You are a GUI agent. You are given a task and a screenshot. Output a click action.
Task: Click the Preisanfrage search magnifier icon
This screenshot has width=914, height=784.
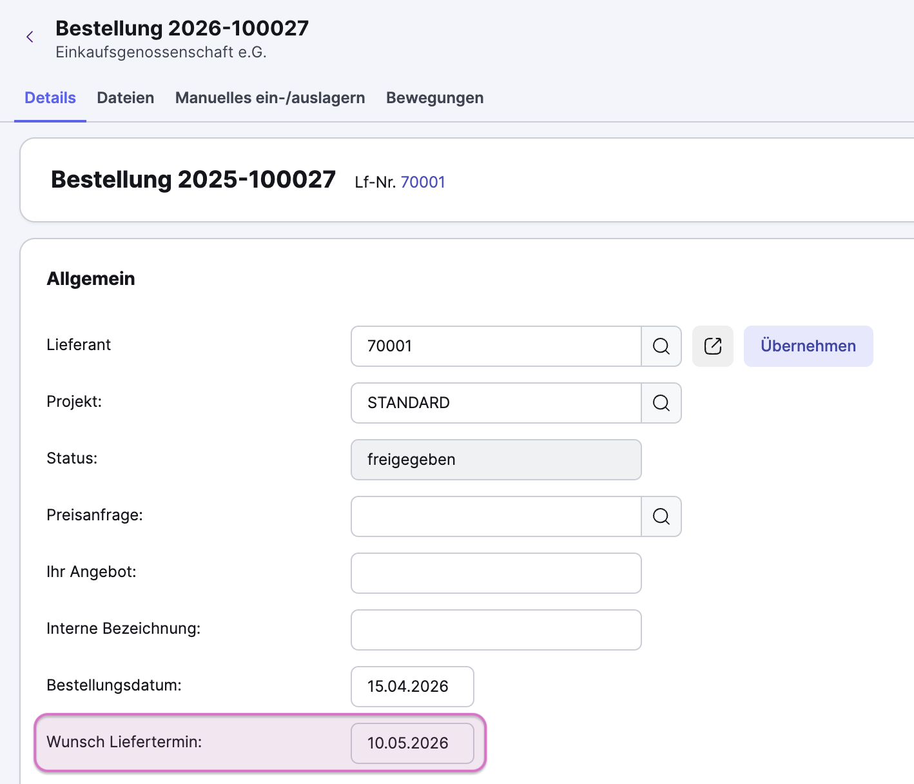click(661, 516)
